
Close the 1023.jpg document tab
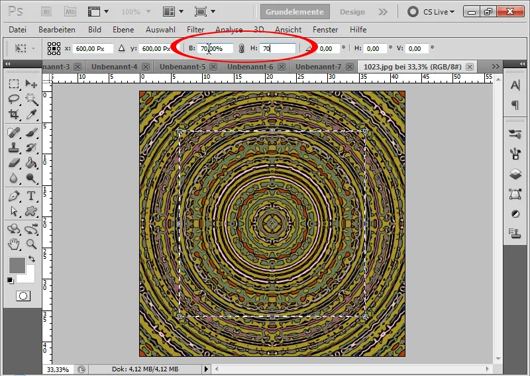(x=470, y=67)
